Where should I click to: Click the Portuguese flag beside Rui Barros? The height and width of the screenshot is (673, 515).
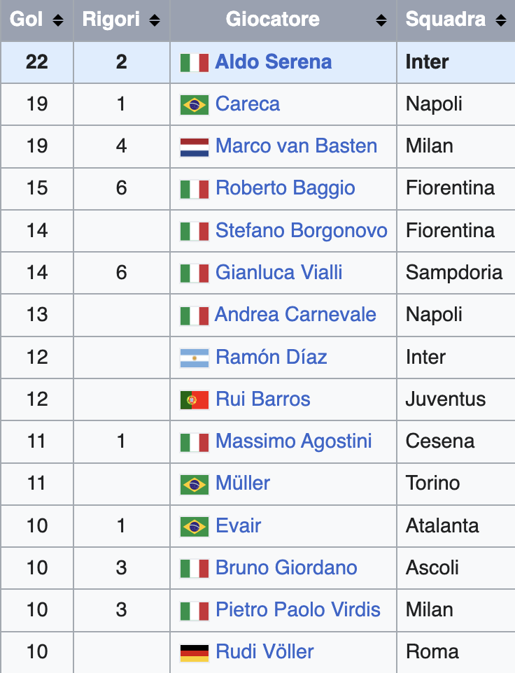tap(195, 400)
